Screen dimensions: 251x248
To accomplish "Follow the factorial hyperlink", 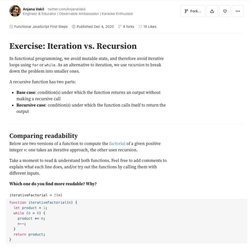I will [x=117, y=143].
